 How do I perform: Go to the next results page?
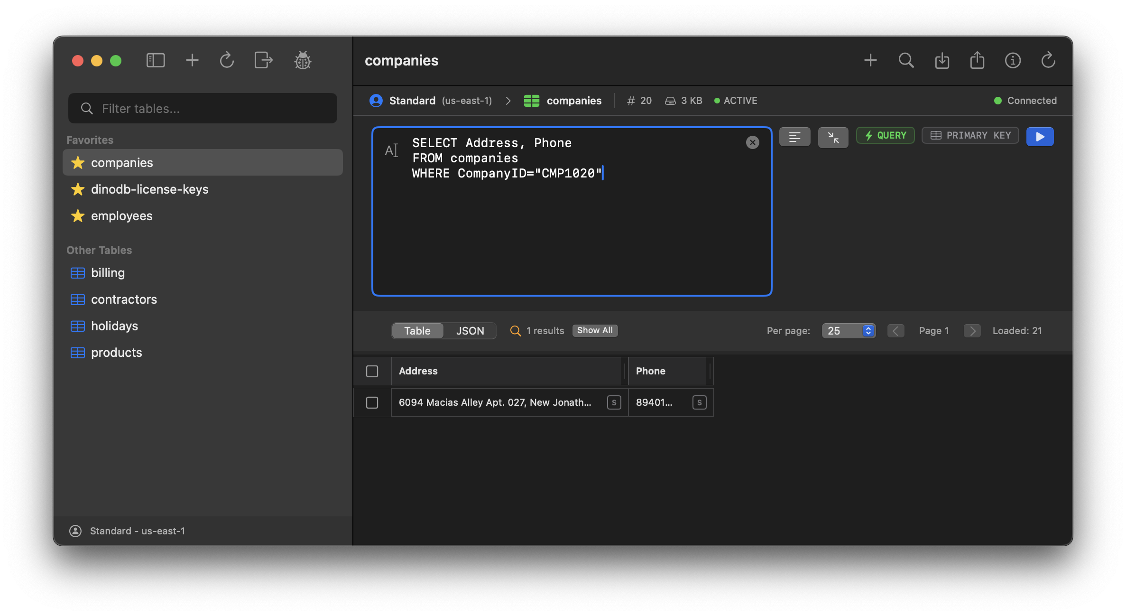(x=972, y=331)
